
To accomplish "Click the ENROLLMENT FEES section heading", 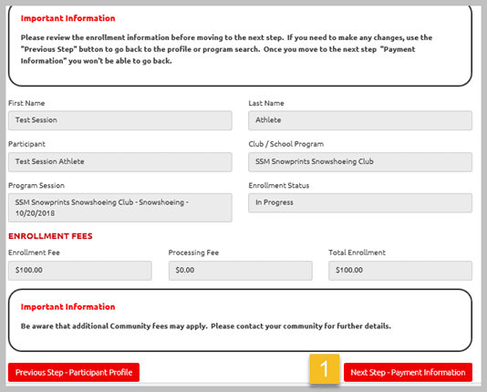I will (x=50, y=236).
